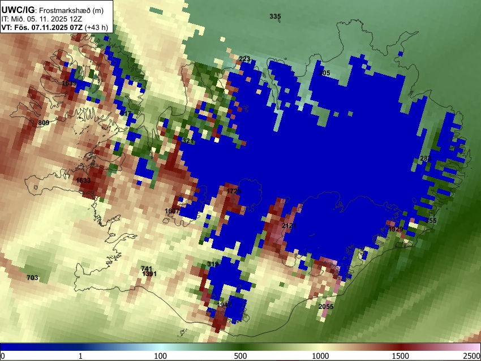
Task: Click the colorbar tick label '1000'
Action: click(x=320, y=356)
